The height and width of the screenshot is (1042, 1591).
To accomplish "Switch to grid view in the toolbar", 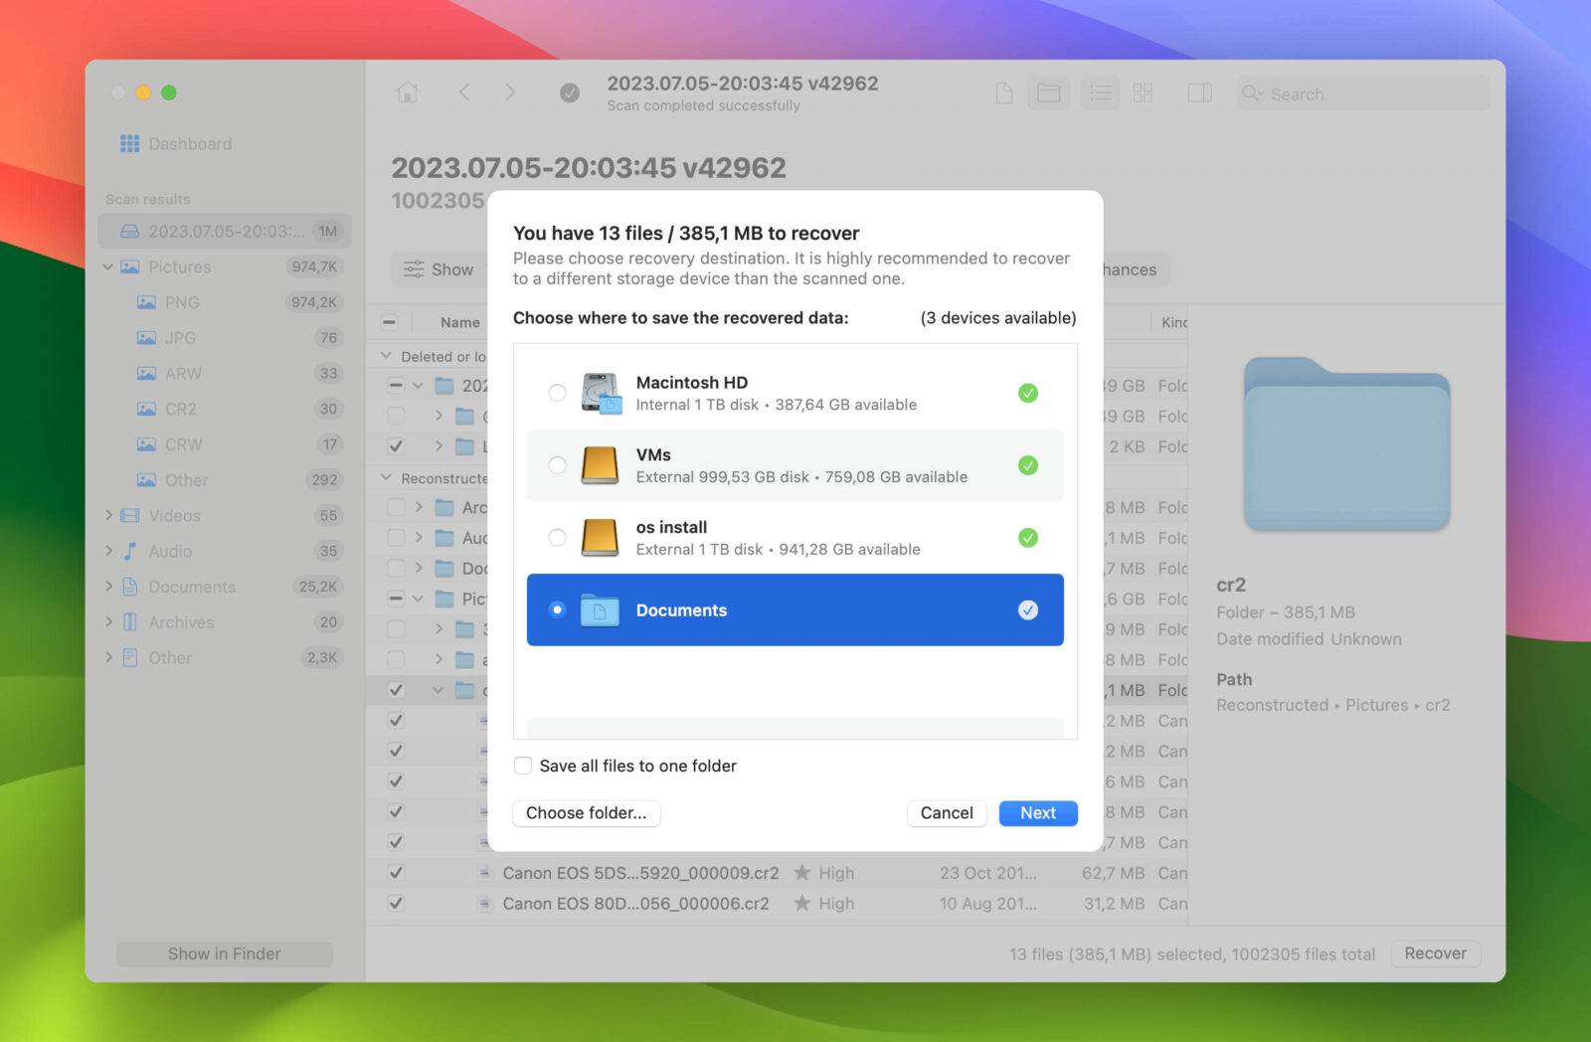I will (x=1143, y=92).
